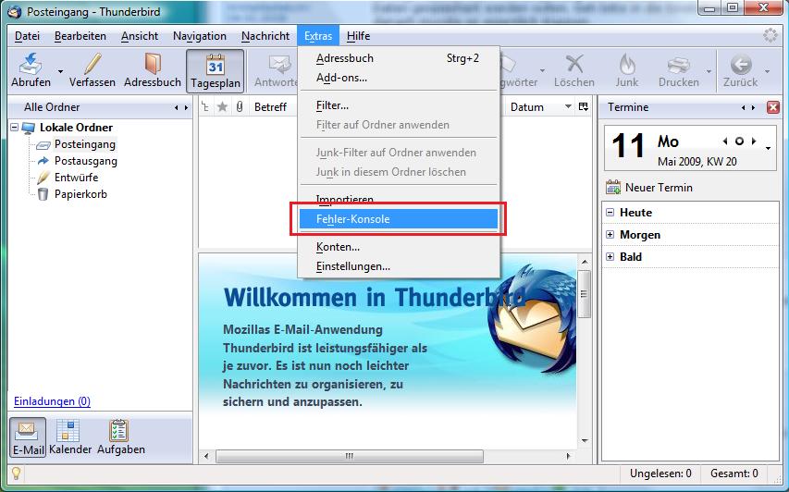Mark as Junk with flame icon

(627, 64)
